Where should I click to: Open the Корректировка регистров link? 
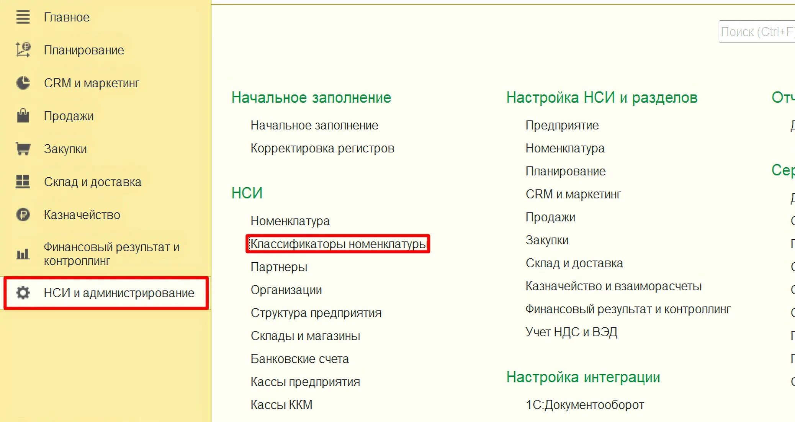click(x=322, y=148)
